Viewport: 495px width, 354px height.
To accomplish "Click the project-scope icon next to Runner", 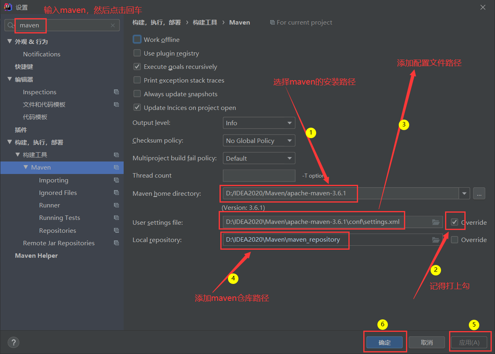I will click(116, 205).
